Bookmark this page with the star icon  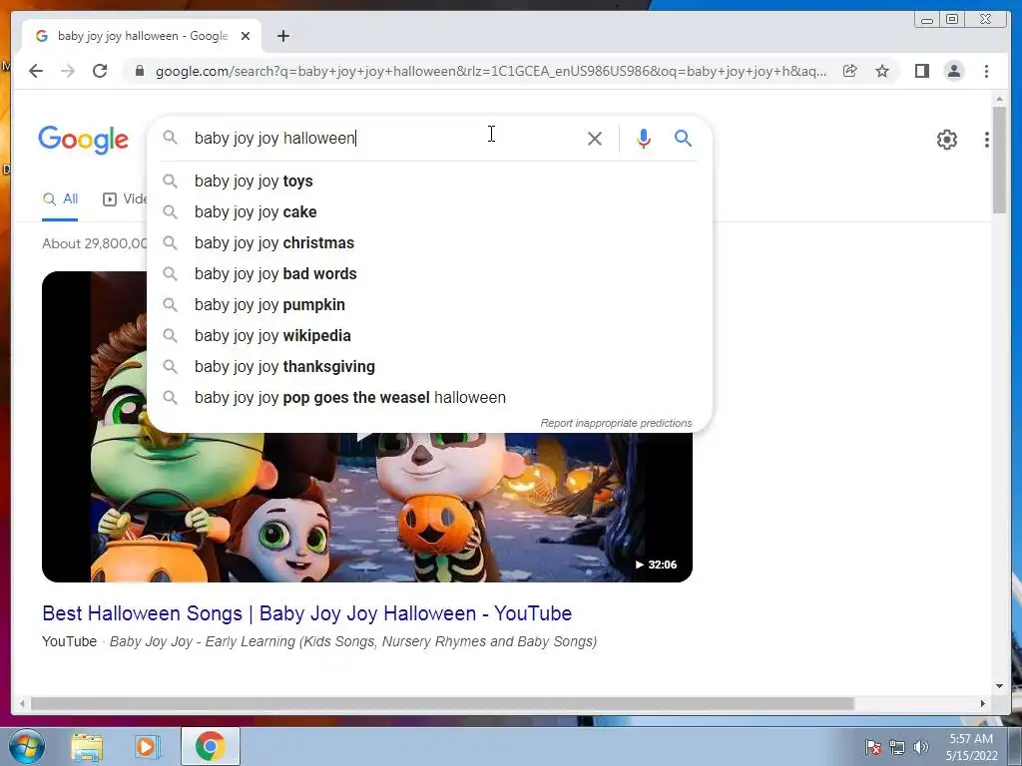[882, 71]
